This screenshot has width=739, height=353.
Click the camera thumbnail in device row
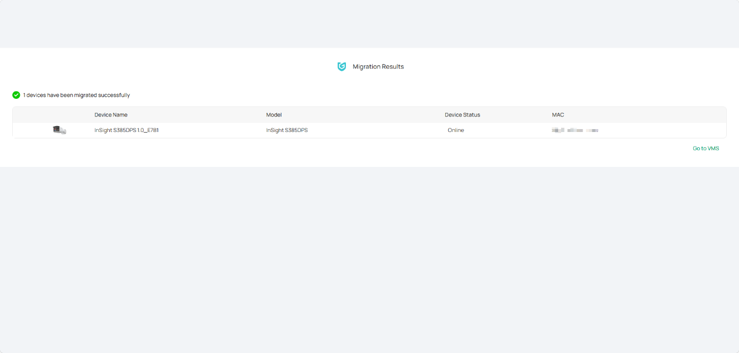pyautogui.click(x=59, y=130)
